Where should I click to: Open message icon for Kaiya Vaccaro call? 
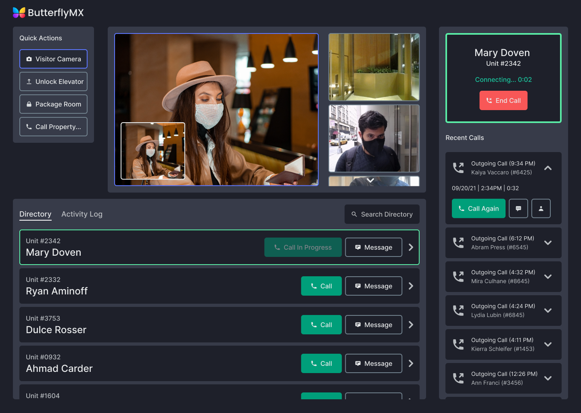518,209
